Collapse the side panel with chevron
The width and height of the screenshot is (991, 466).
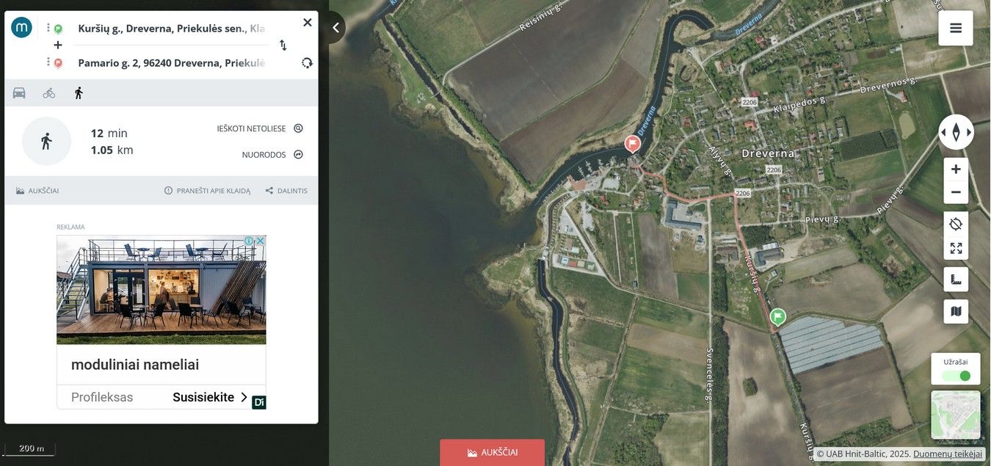336,28
